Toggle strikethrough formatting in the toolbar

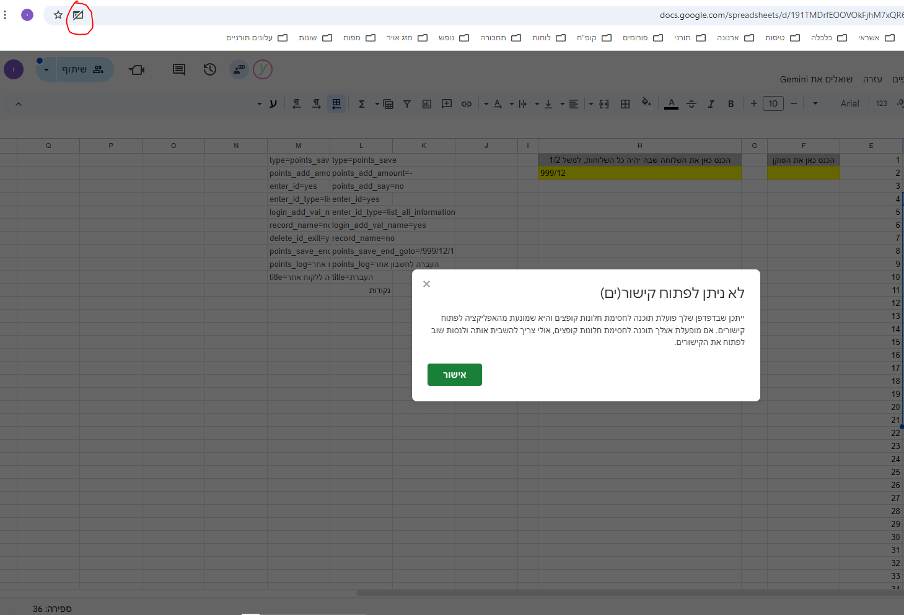pos(691,104)
